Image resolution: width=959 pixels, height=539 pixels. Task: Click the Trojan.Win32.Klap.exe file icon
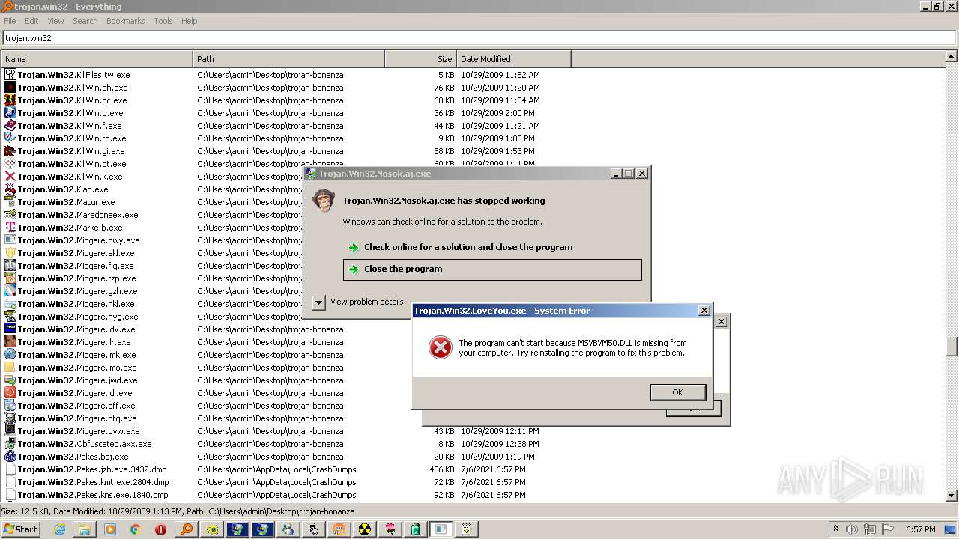10,189
